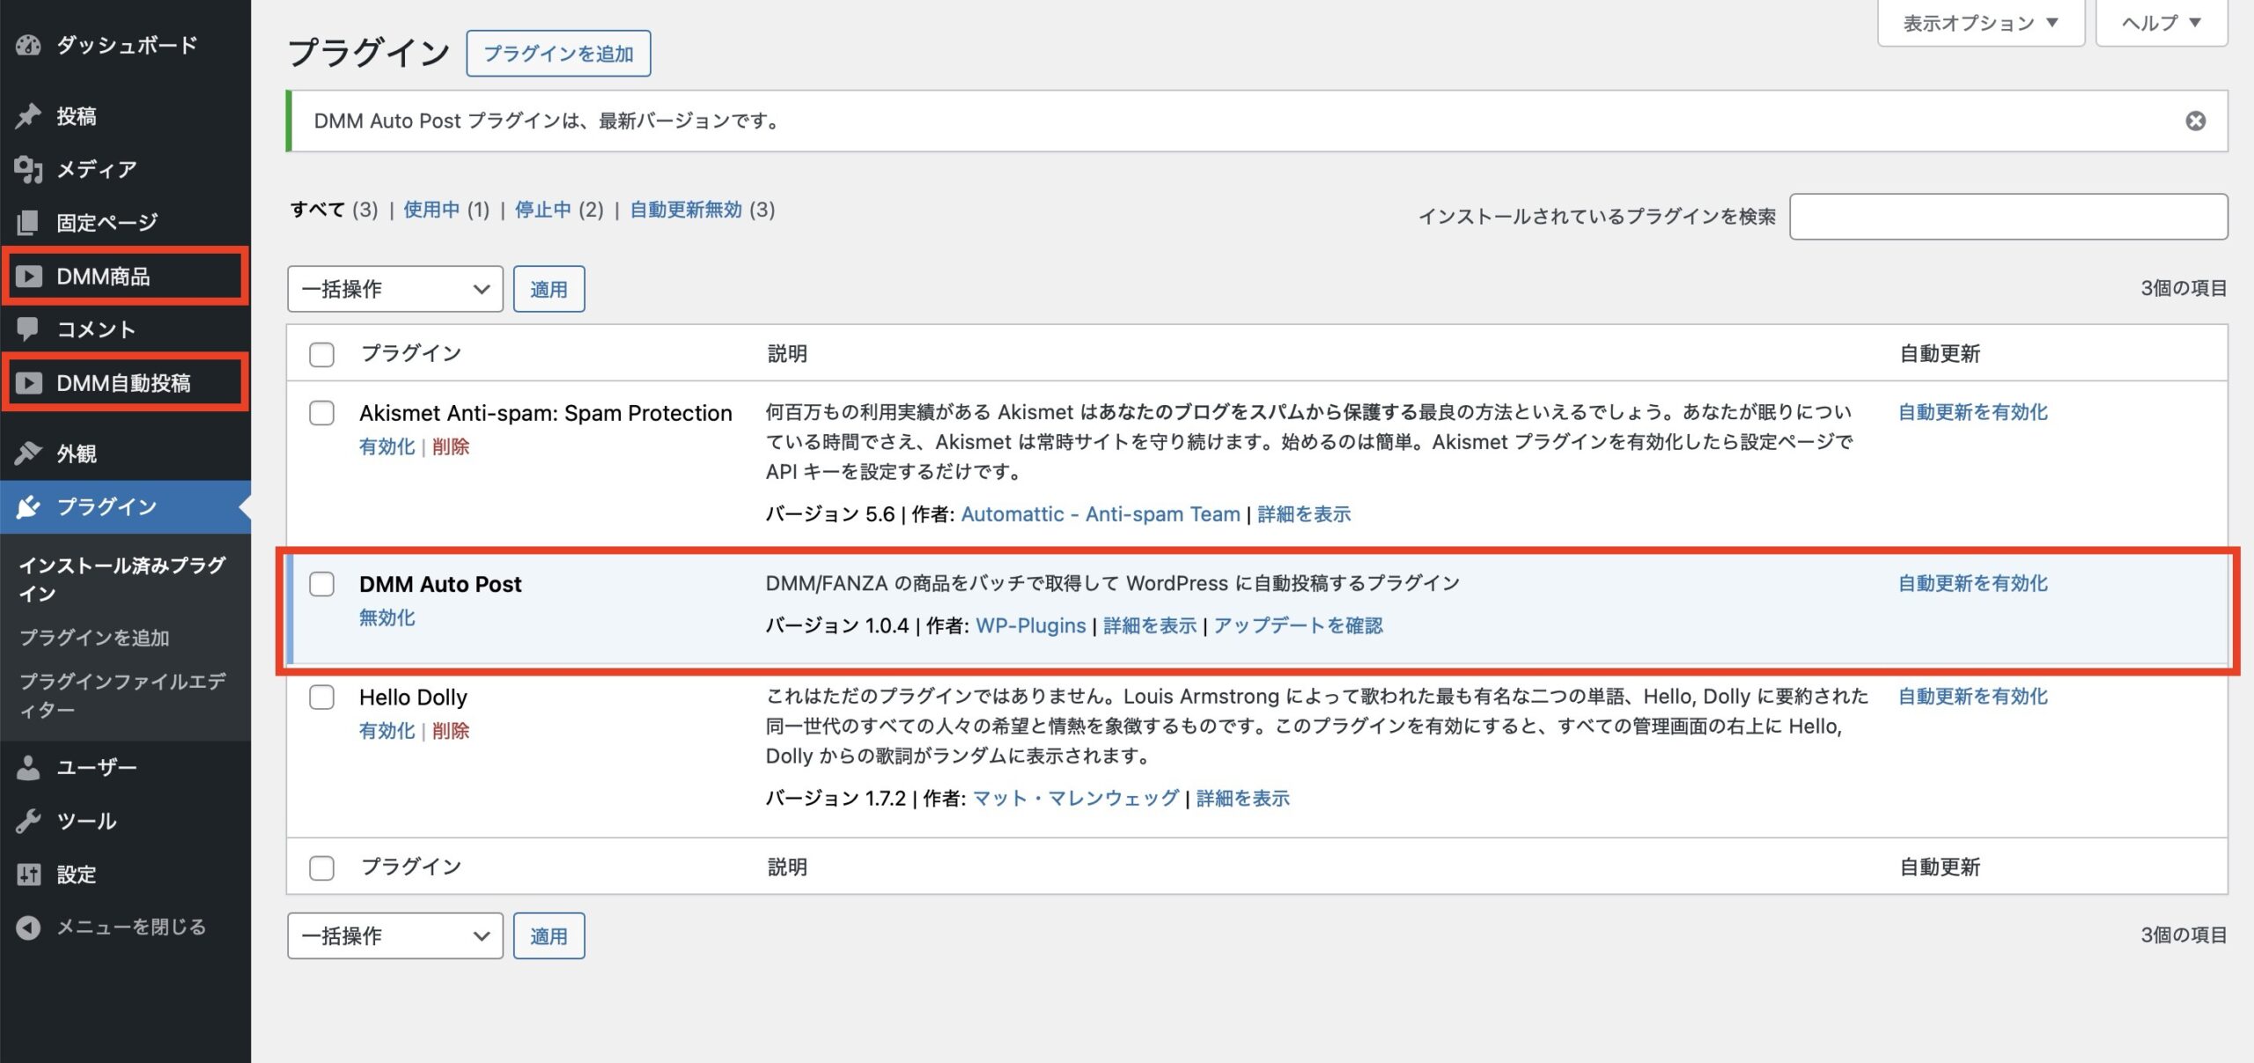The height and width of the screenshot is (1063, 2254).
Task: Select the 外観 (Appearance) brush icon
Action: [29, 453]
